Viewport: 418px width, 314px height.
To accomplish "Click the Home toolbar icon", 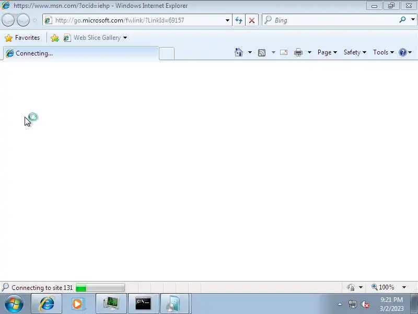I will [239, 52].
